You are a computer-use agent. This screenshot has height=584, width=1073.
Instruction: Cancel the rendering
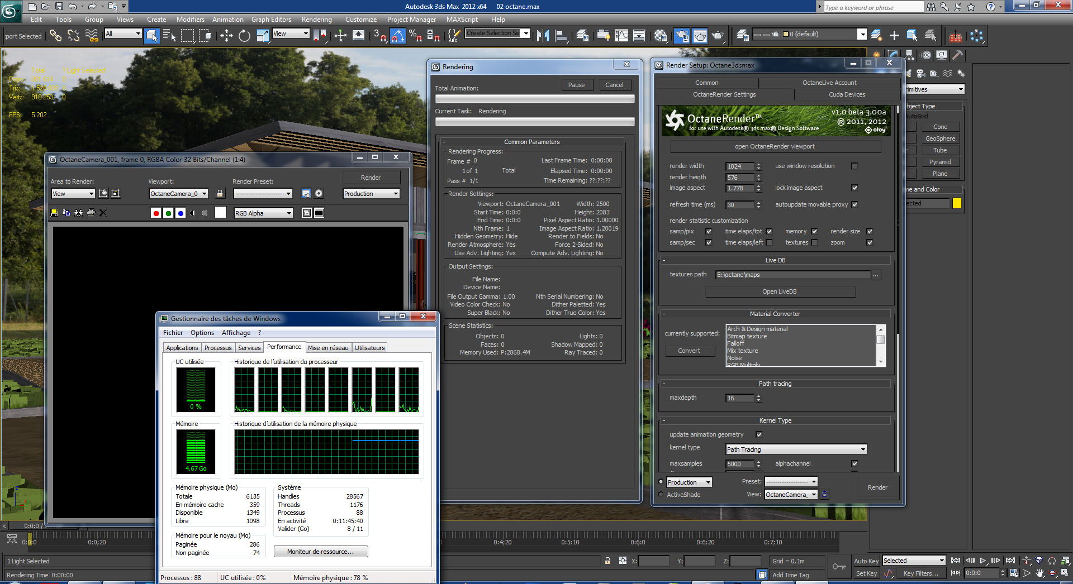click(614, 85)
